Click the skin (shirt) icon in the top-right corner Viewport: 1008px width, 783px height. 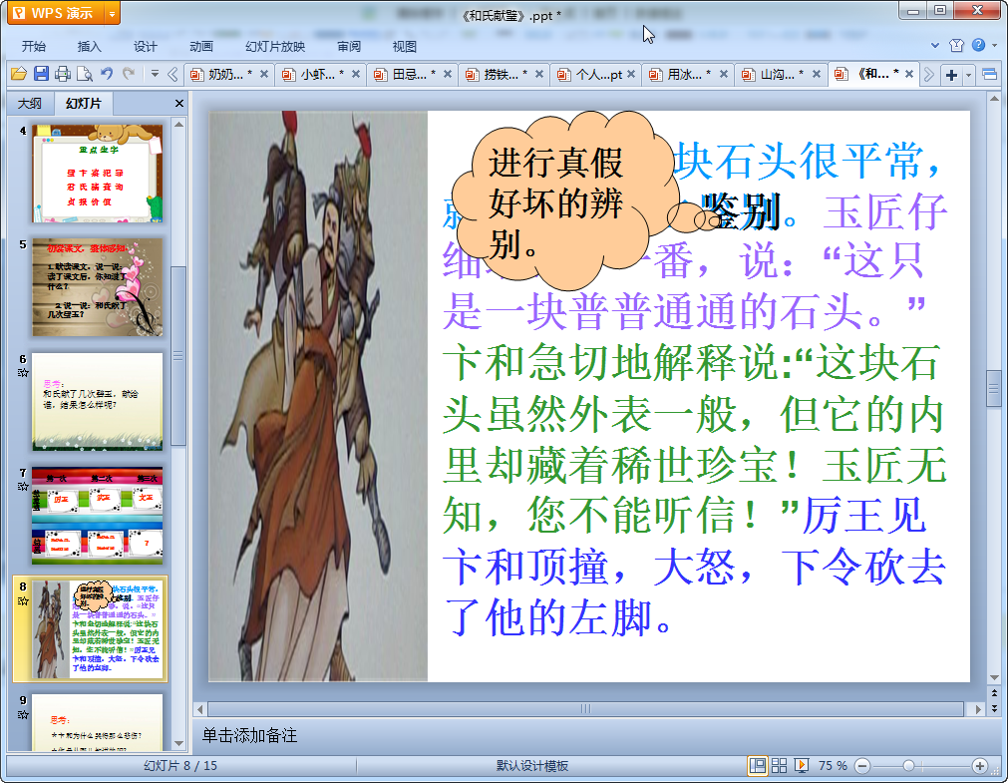956,45
